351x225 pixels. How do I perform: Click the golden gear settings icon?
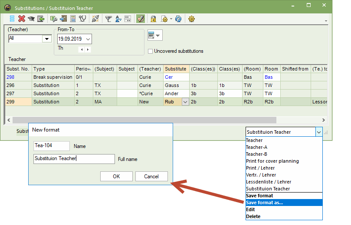click(191, 19)
